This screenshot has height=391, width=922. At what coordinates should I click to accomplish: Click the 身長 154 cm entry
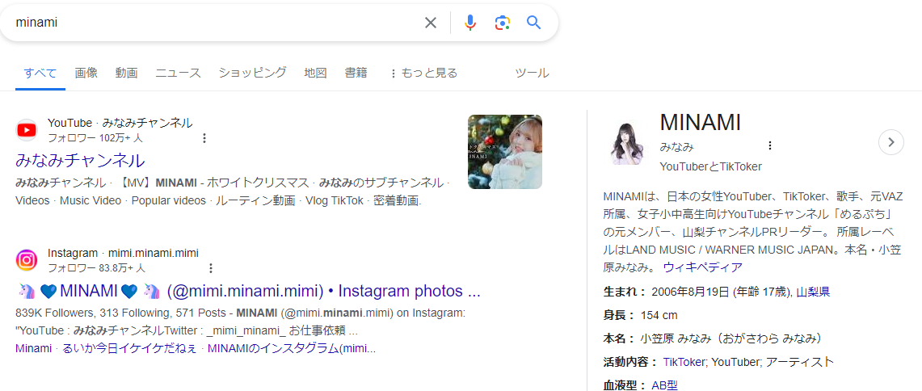[x=640, y=315]
